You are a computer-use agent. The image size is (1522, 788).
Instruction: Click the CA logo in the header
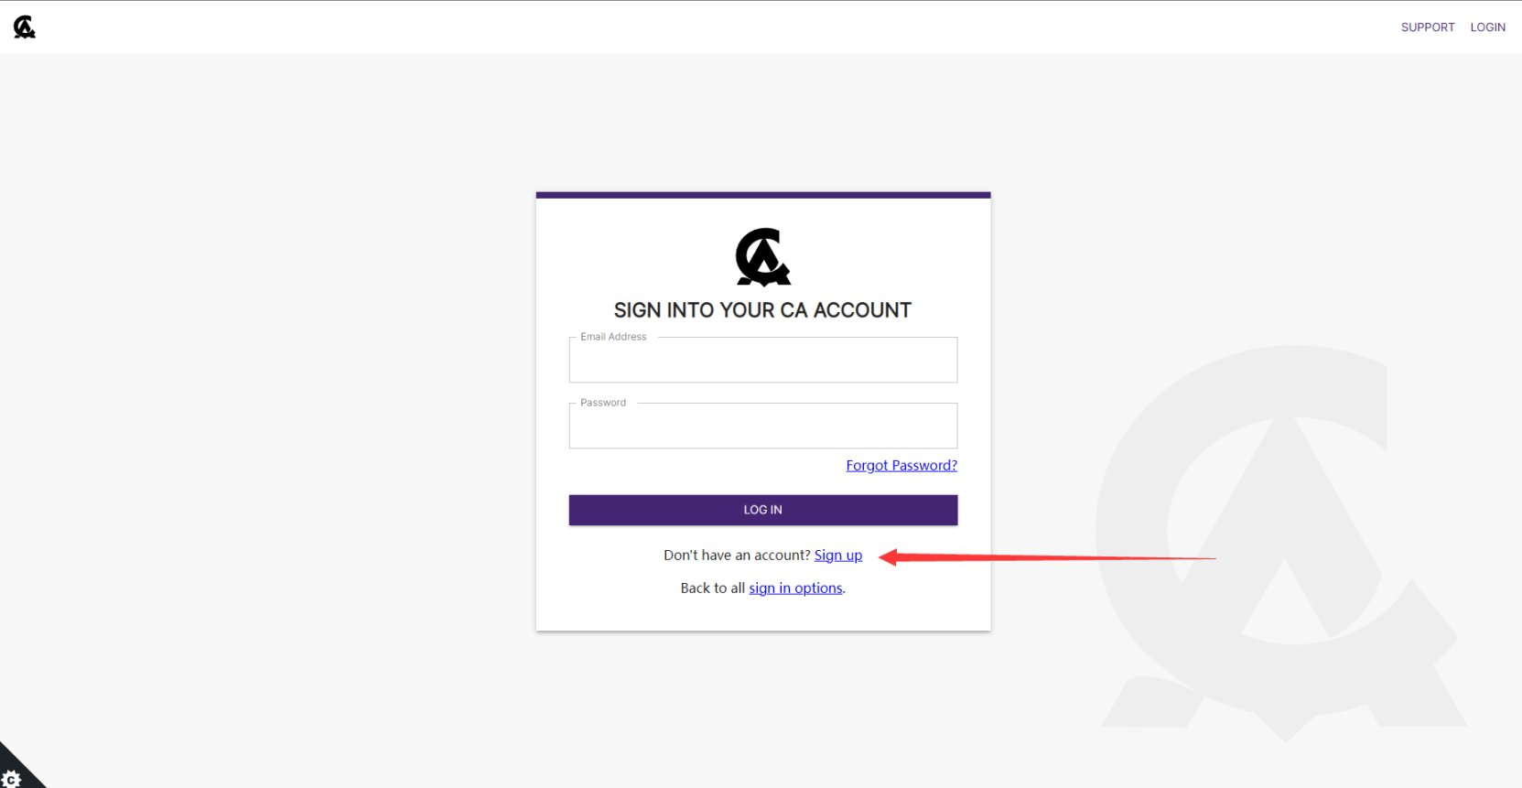[x=25, y=27]
